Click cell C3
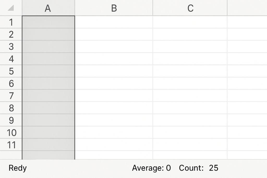 pyautogui.click(x=190, y=47)
